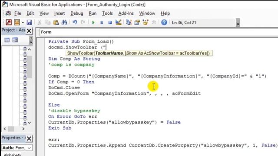Close the Project explorer pane
The image size is (278, 156).
(x=29, y=31)
